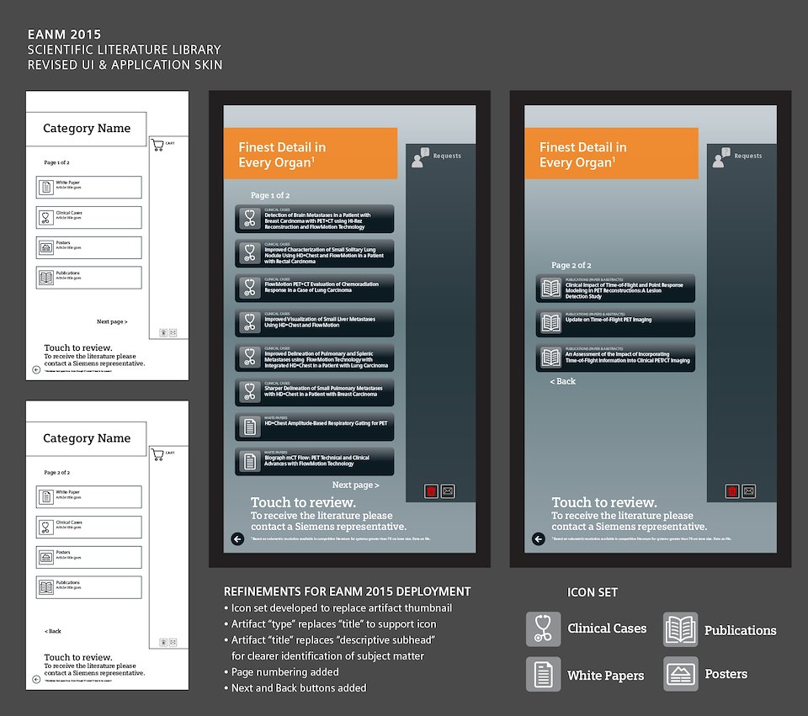Click Back link in bottom wireframe
The height and width of the screenshot is (716, 808).
pyautogui.click(x=52, y=631)
